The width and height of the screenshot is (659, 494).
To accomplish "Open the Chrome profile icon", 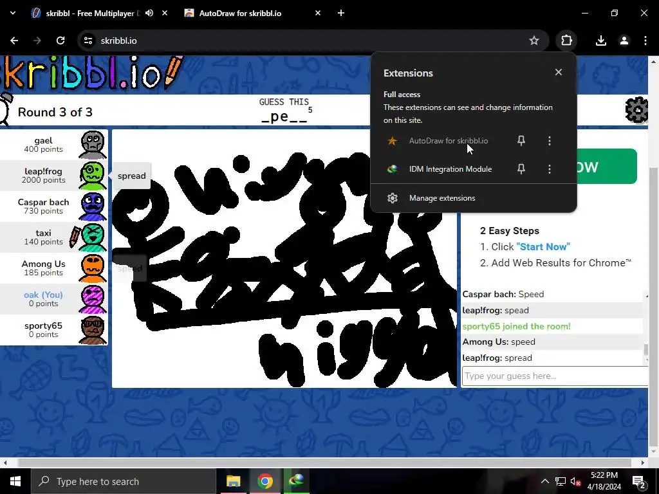I will pos(624,41).
